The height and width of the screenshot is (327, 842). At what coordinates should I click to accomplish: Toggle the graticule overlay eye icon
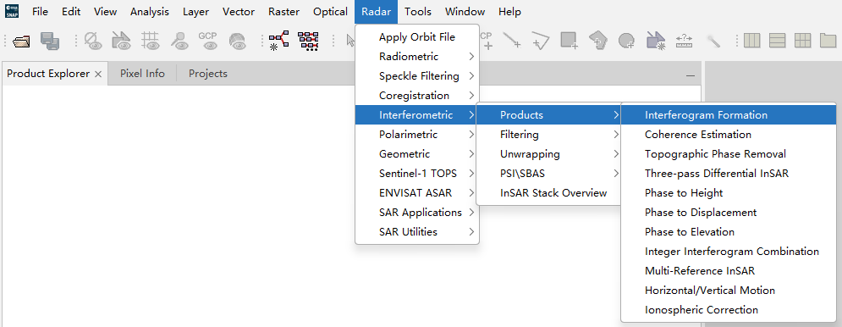(x=151, y=41)
